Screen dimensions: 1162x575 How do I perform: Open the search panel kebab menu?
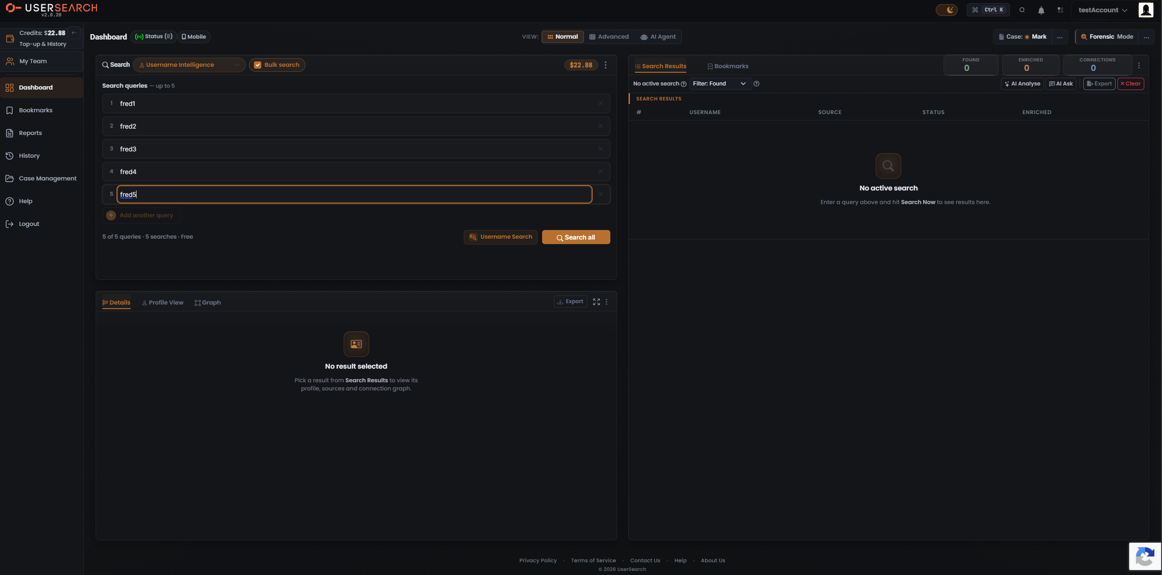(x=605, y=65)
